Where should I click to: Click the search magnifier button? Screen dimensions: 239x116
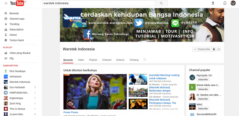161,3
